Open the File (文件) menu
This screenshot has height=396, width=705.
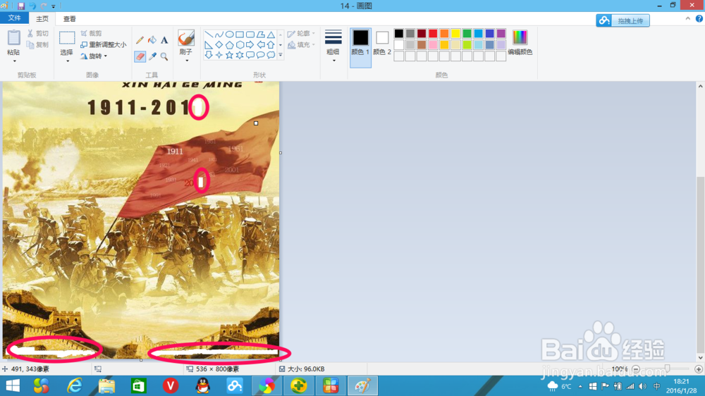[14, 18]
